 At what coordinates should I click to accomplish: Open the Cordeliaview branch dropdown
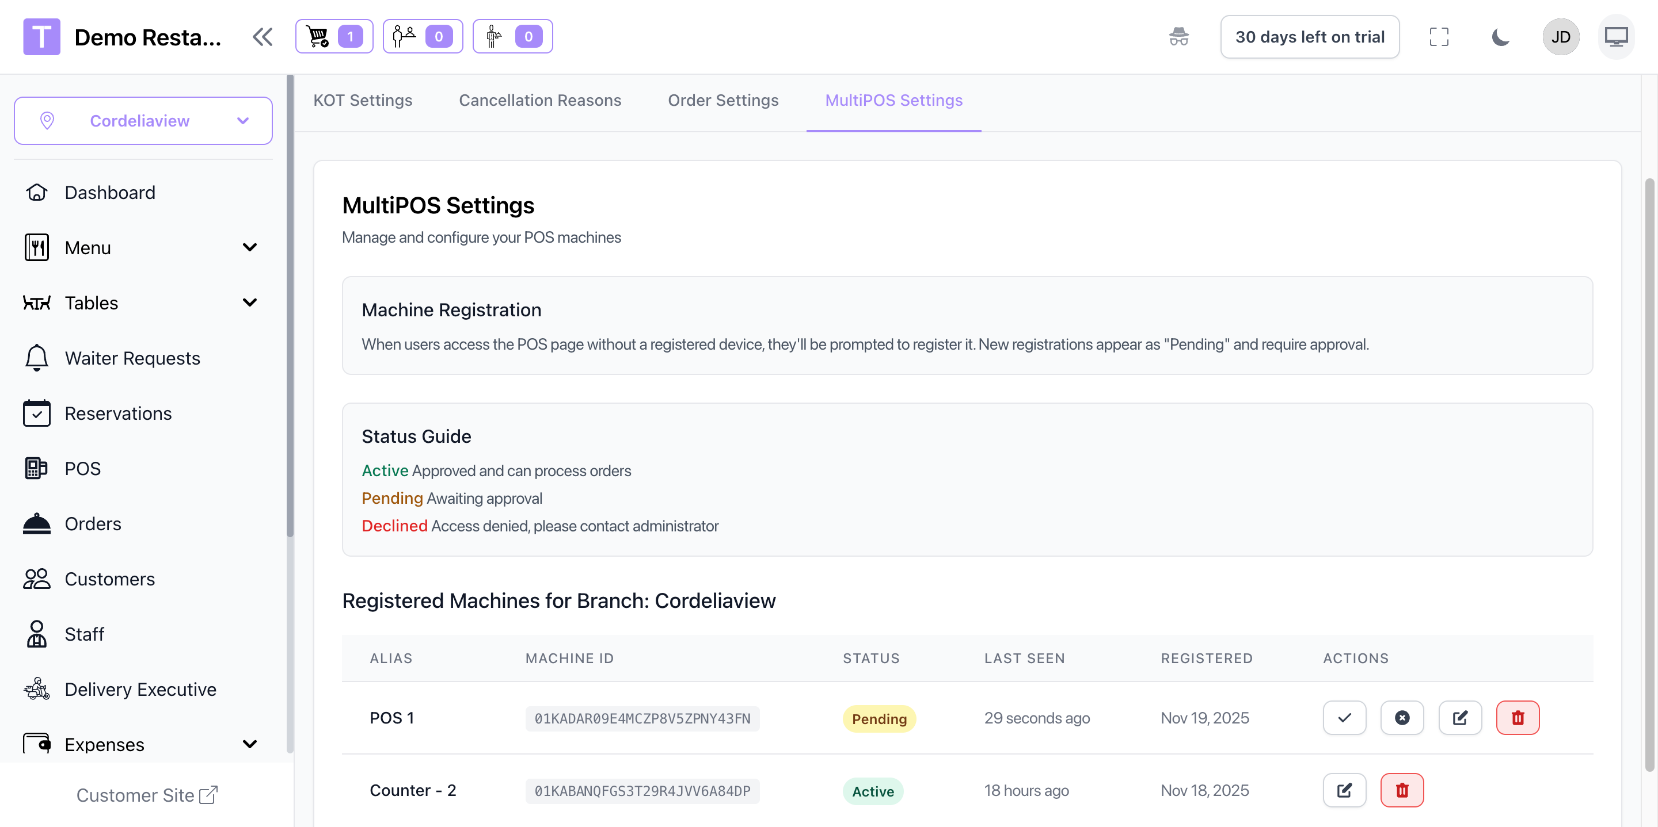pyautogui.click(x=143, y=121)
